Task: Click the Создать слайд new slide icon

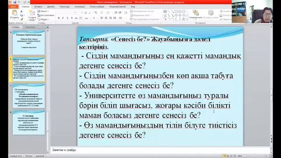Action: tap(32, 13)
